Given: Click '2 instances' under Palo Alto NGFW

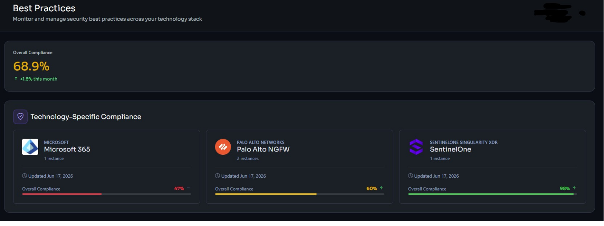Looking at the screenshot, I should coord(248,159).
